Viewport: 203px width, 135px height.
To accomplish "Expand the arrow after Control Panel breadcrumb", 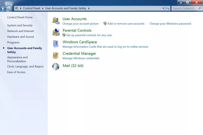I will point(43,8).
